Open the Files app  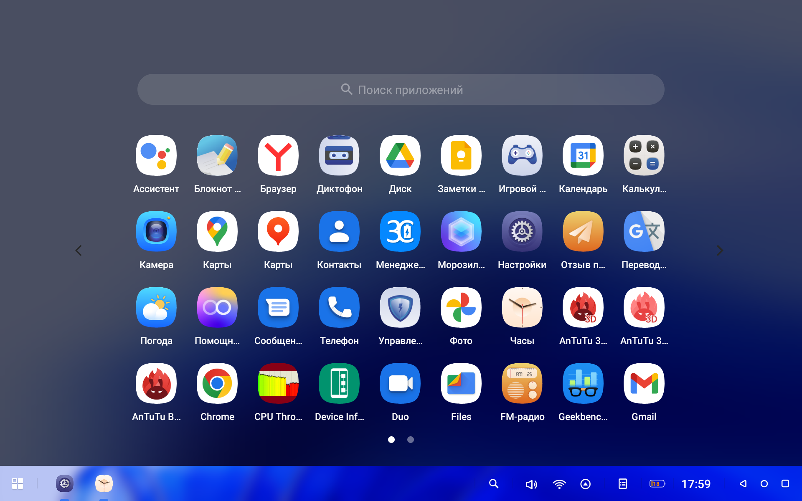pos(461,383)
